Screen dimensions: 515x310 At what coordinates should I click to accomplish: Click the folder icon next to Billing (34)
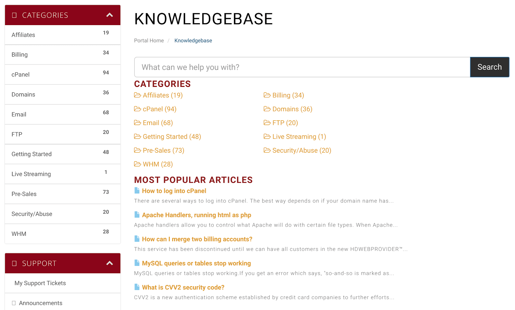click(x=267, y=95)
